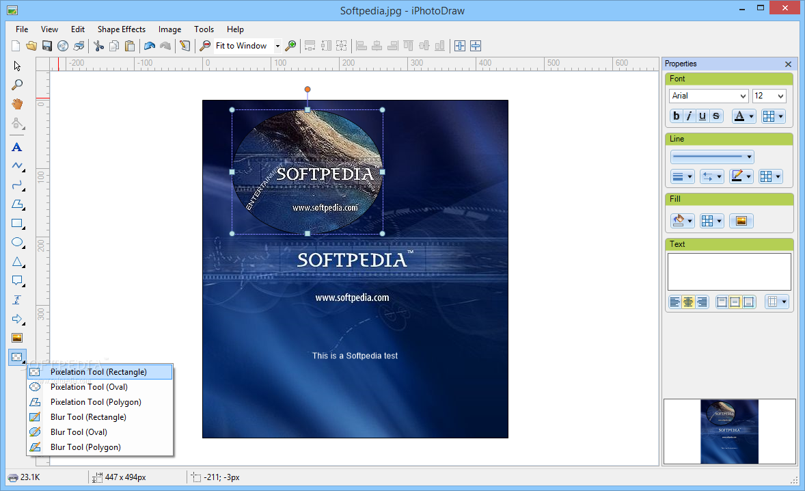Open the font color A picker
The width and height of the screenshot is (805, 491).
[743, 116]
